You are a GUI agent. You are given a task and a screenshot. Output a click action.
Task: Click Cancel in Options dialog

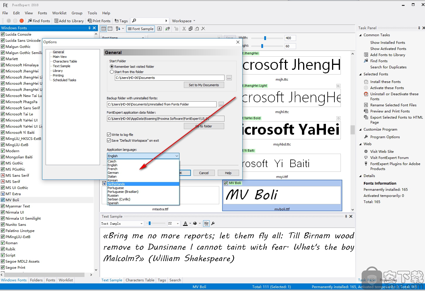point(204,173)
